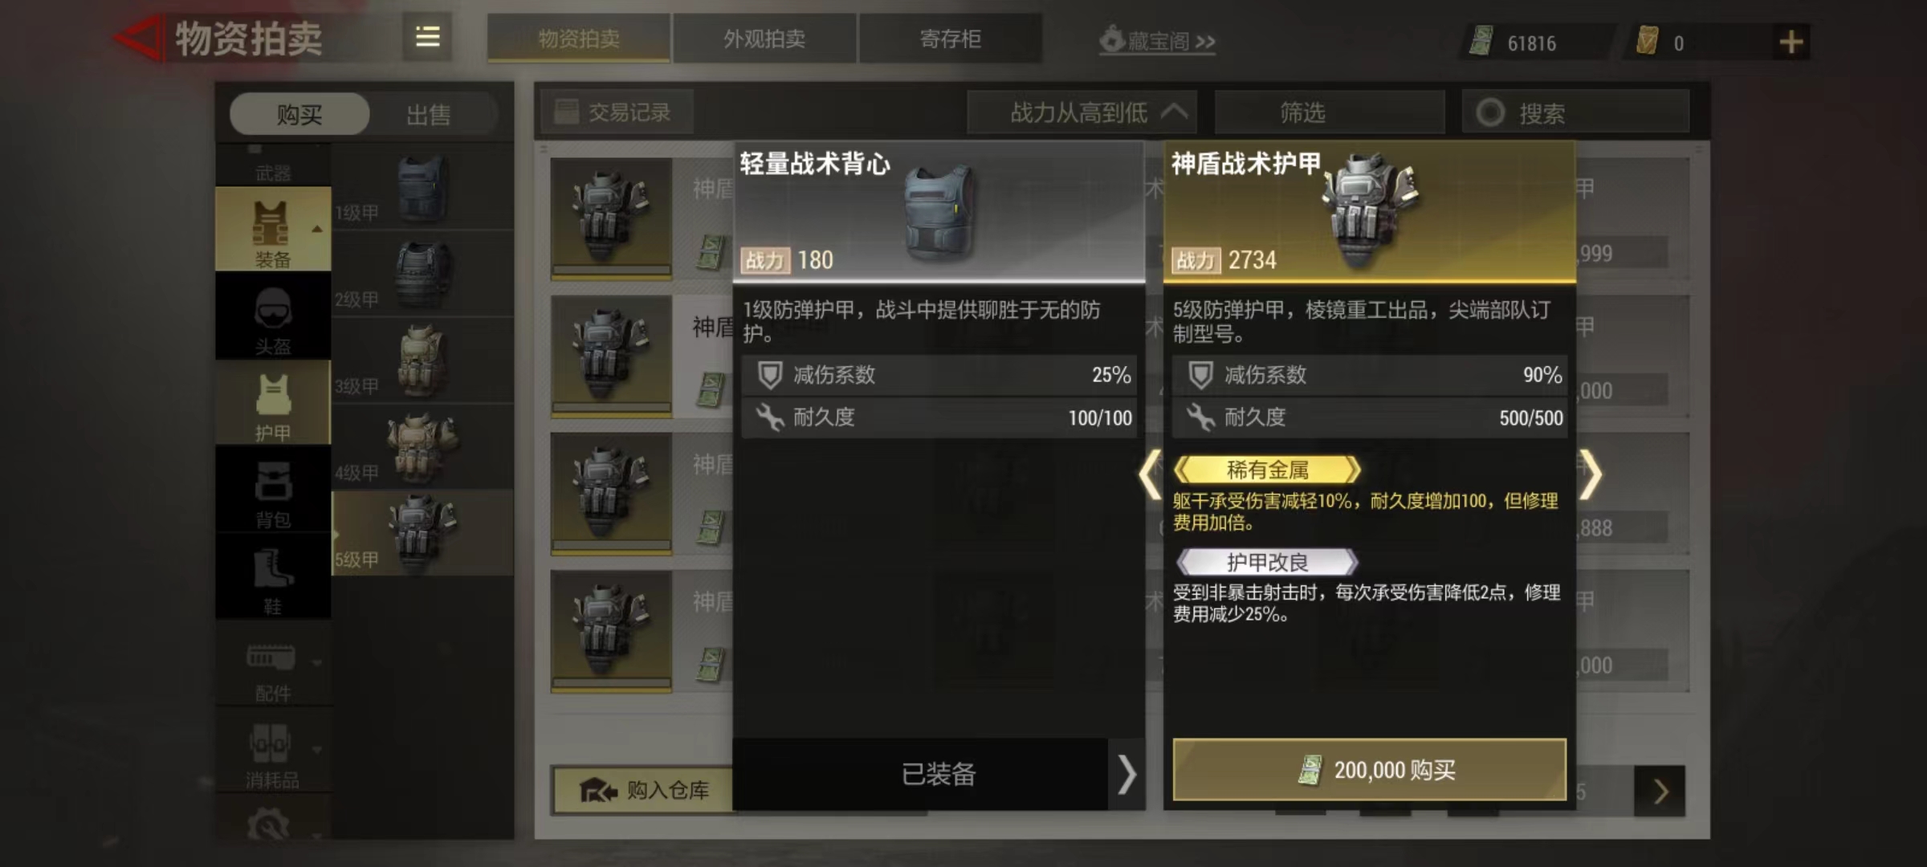Expand the 已装备 panel right chevron
Image resolution: width=1927 pixels, height=867 pixels.
coord(1126,774)
